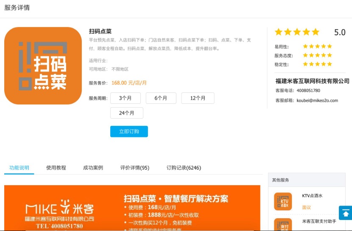Click the KTV点酒水 service title
This screenshot has height=231, width=352.
coord(312,195)
